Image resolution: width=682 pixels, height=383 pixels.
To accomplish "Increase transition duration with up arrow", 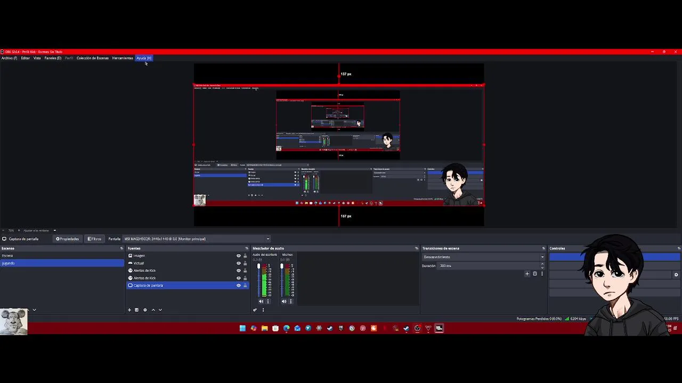I will 542,264.
